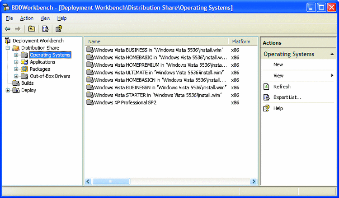Click the scroll left arrow button
The image size is (339, 198).
pyautogui.click(x=88, y=181)
